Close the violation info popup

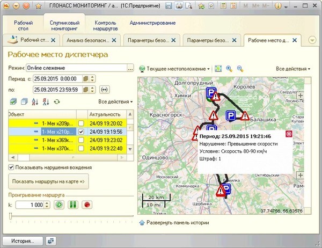coord(289,134)
